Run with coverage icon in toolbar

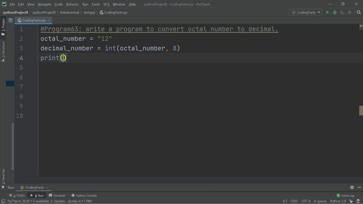tap(342, 12)
